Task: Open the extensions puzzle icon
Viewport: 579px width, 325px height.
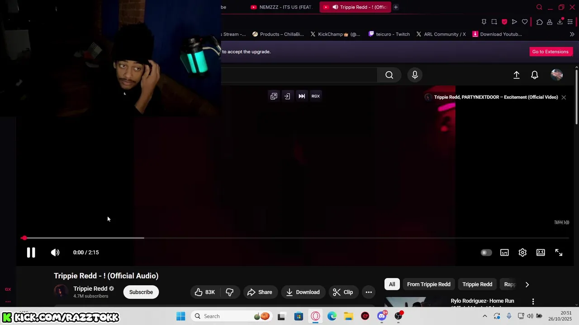Action: [540, 22]
